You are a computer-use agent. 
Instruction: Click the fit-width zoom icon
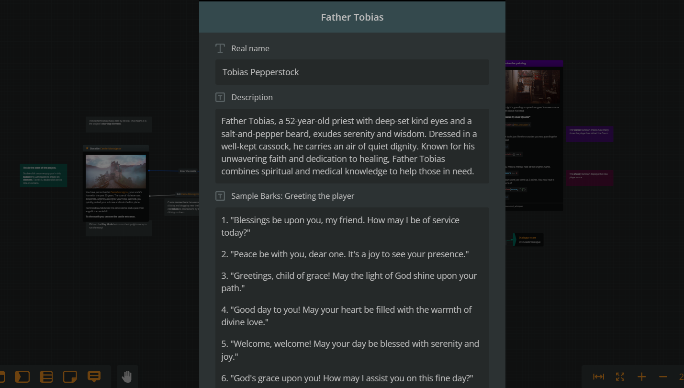[x=598, y=377]
